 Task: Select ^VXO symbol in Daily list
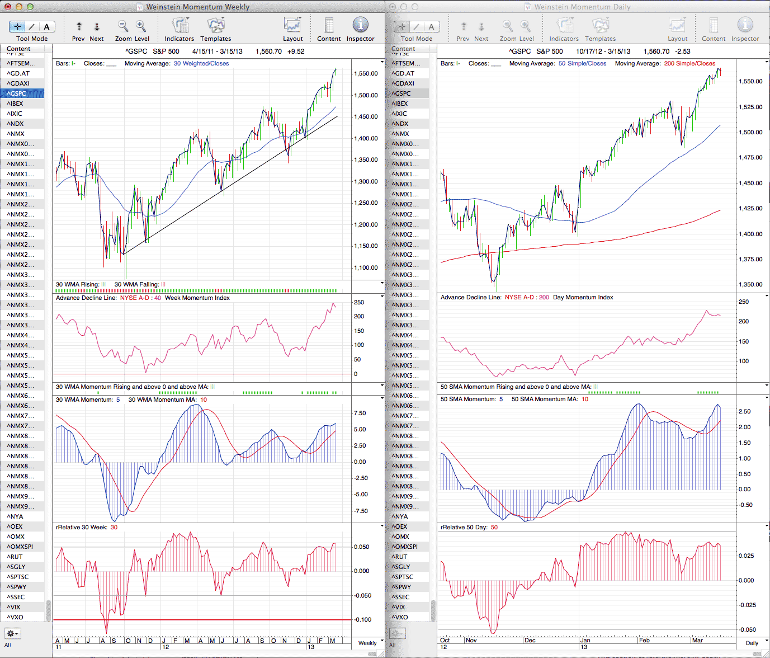click(x=407, y=617)
